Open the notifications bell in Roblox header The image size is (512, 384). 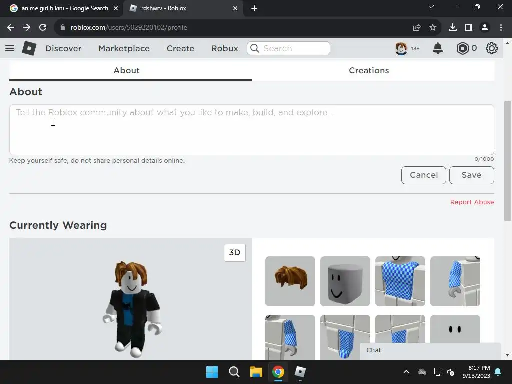click(438, 48)
